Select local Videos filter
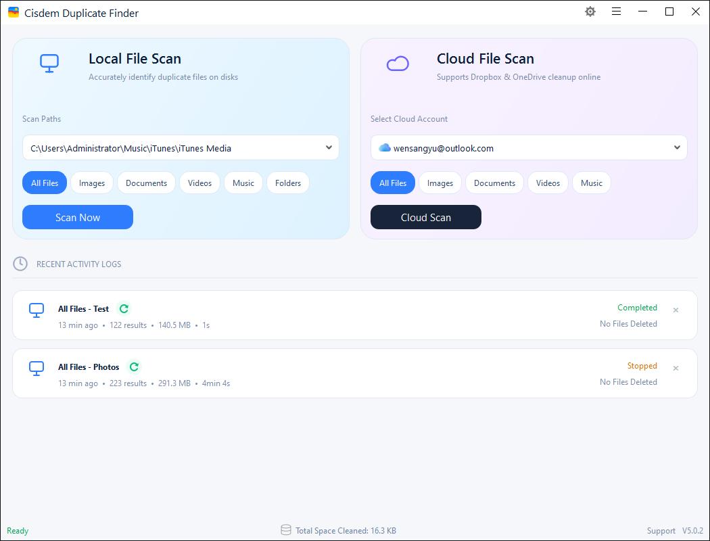 (199, 183)
